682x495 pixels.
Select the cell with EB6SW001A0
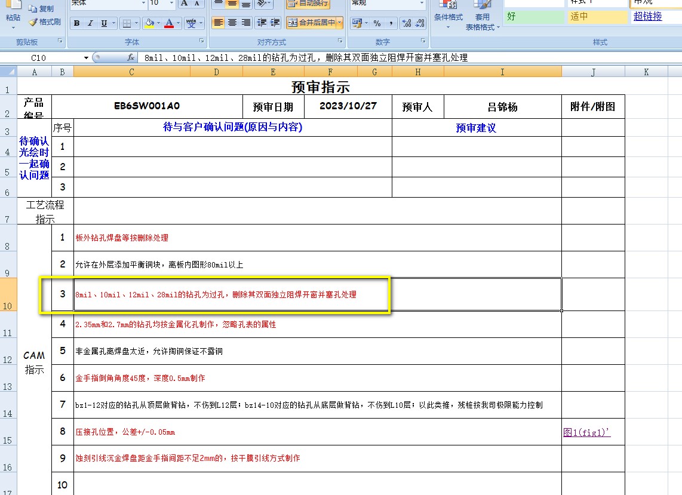147,106
